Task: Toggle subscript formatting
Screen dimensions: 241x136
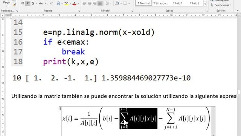Action: [x=46, y=3]
